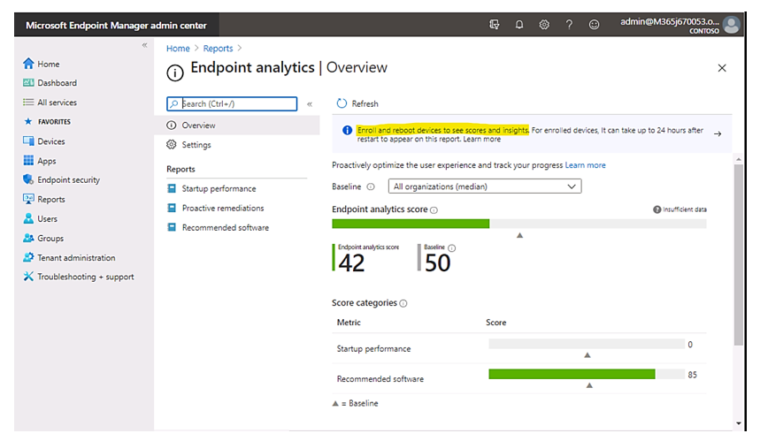
Task: Close the Endpoint analytics blade
Action: pos(722,68)
